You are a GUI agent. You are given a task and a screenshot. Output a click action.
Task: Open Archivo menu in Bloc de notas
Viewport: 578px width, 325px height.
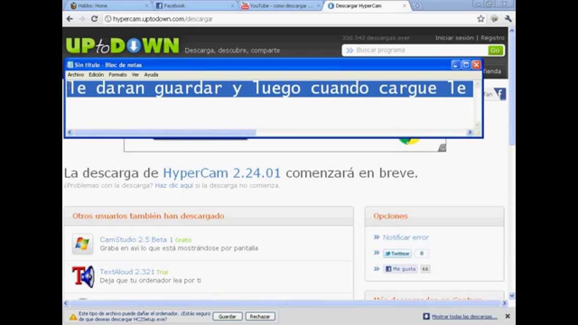[x=75, y=75]
